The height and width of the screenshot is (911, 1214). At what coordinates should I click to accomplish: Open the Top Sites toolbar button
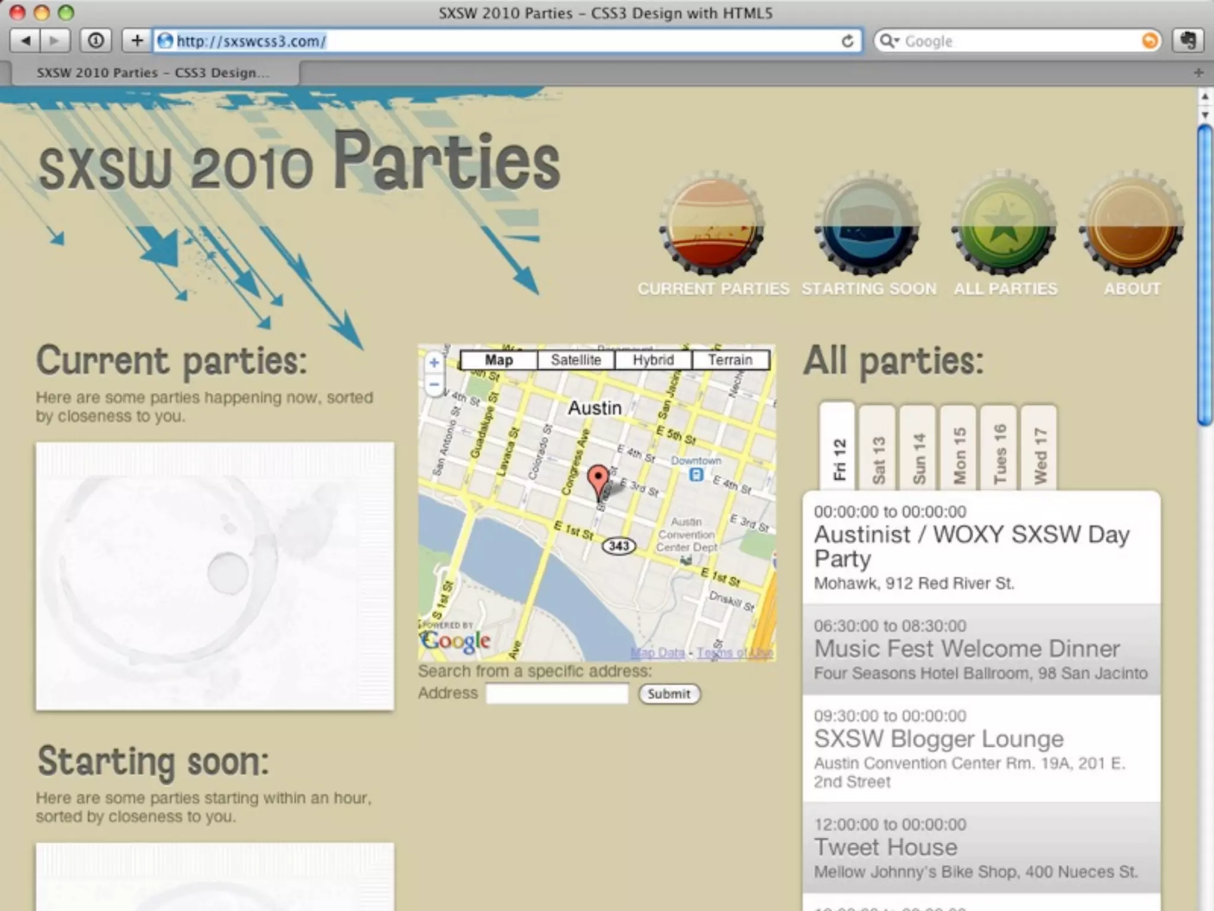point(95,41)
